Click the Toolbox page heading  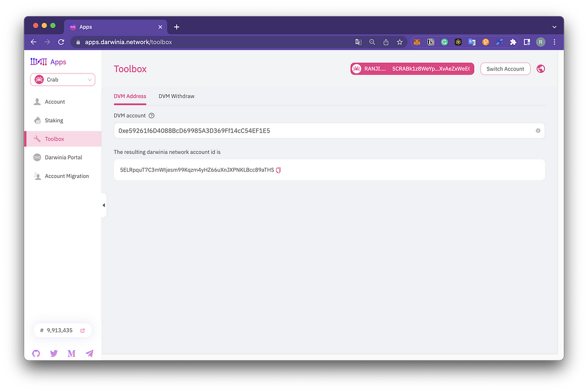(130, 69)
